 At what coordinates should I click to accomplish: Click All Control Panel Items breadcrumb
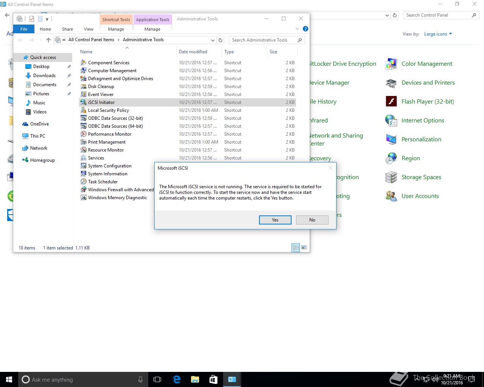click(x=91, y=40)
